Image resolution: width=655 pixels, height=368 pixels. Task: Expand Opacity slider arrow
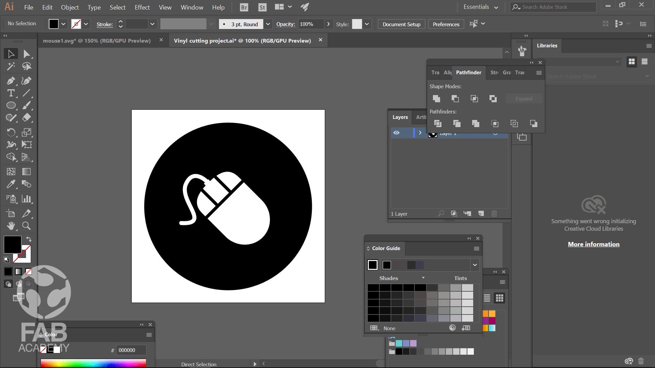(328, 24)
